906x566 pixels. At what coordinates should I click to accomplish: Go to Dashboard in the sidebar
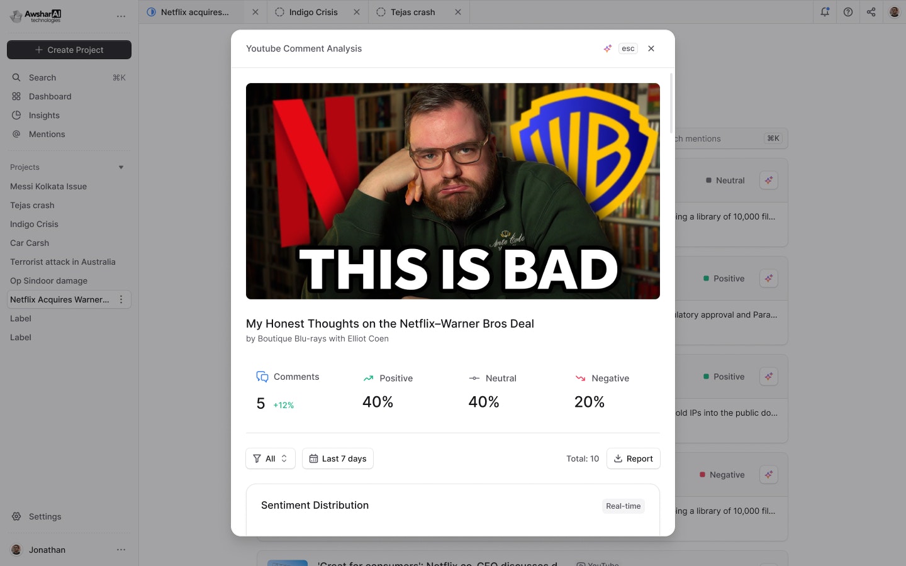click(x=69, y=96)
